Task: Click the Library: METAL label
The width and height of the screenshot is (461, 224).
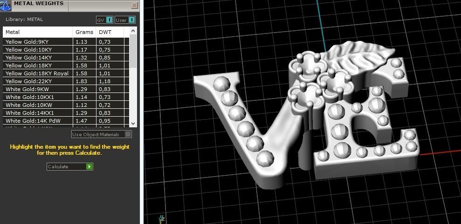Action: tap(24, 20)
